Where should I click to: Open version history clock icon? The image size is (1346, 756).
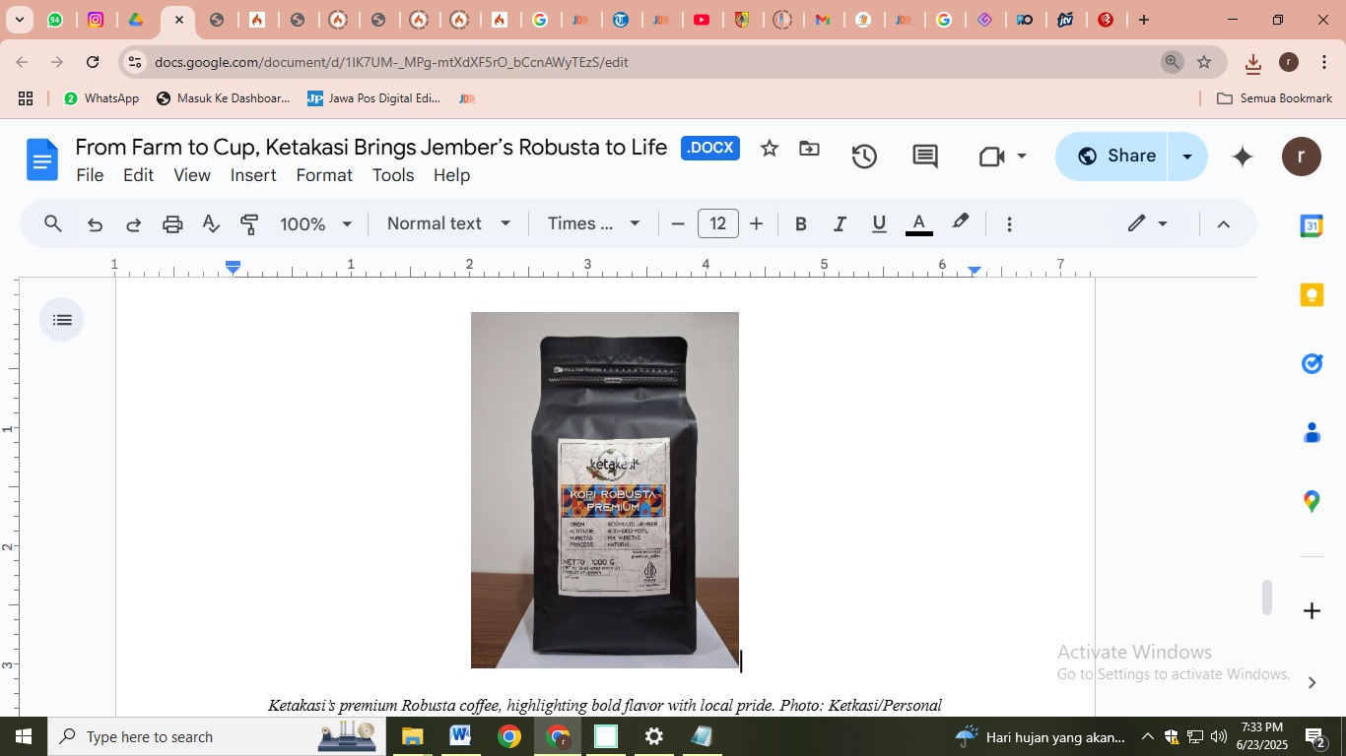(864, 156)
